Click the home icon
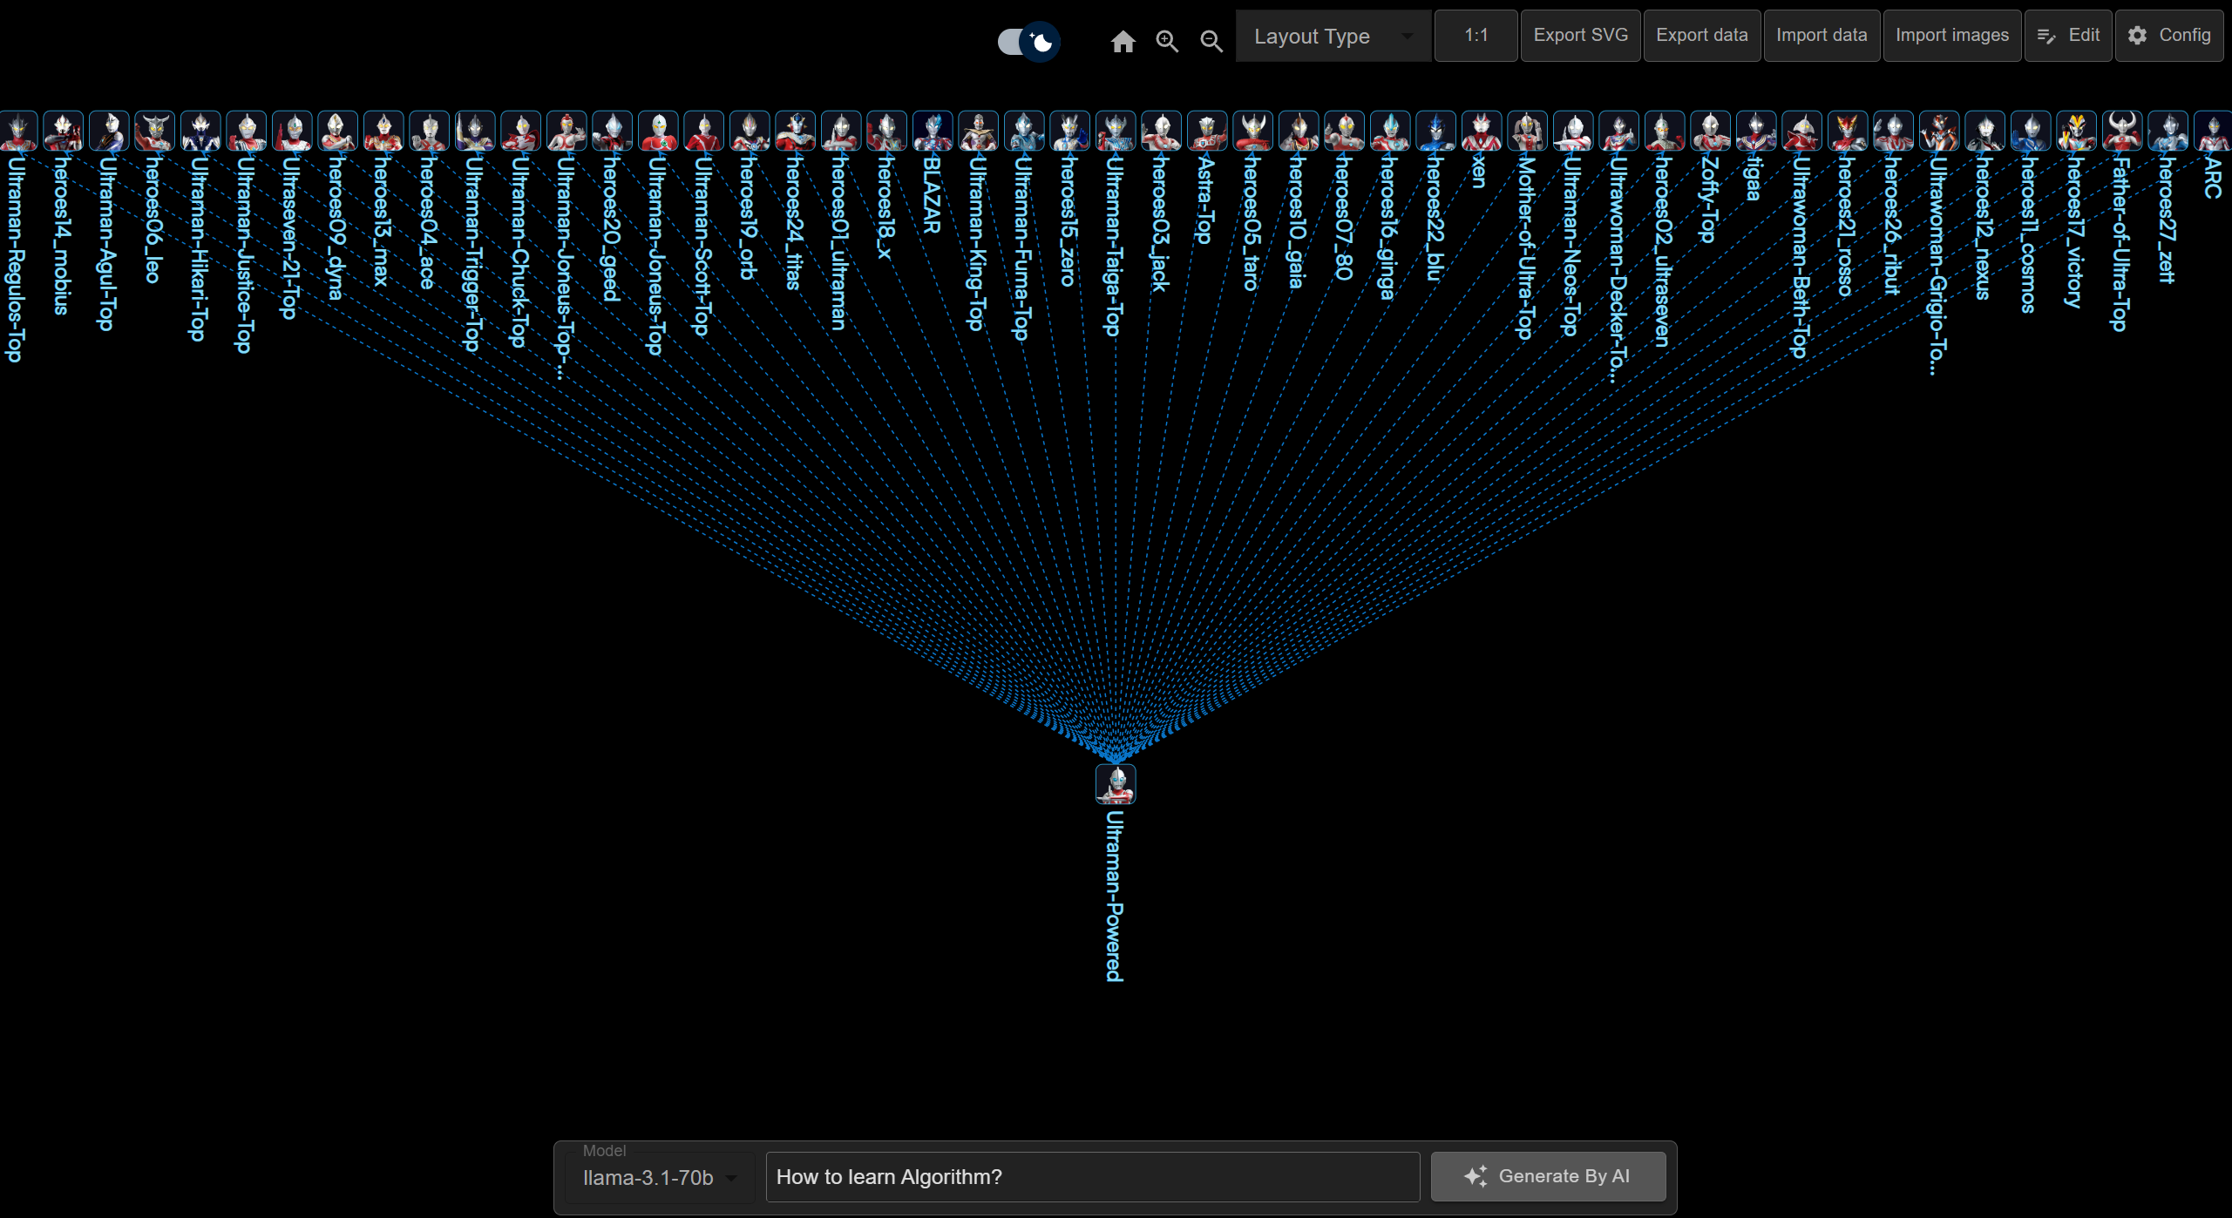This screenshot has height=1218, width=2232. coord(1123,41)
